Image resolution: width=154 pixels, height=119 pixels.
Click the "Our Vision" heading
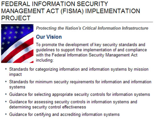tap(49, 37)
